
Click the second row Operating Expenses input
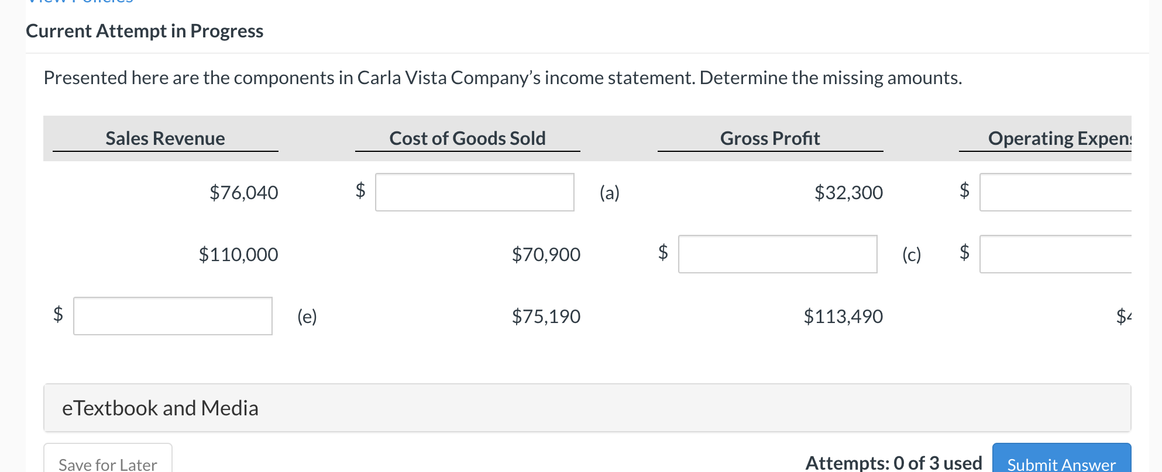point(1071,254)
